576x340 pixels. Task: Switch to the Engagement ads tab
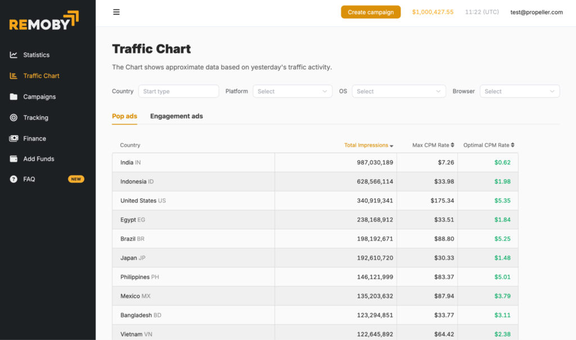pos(176,116)
